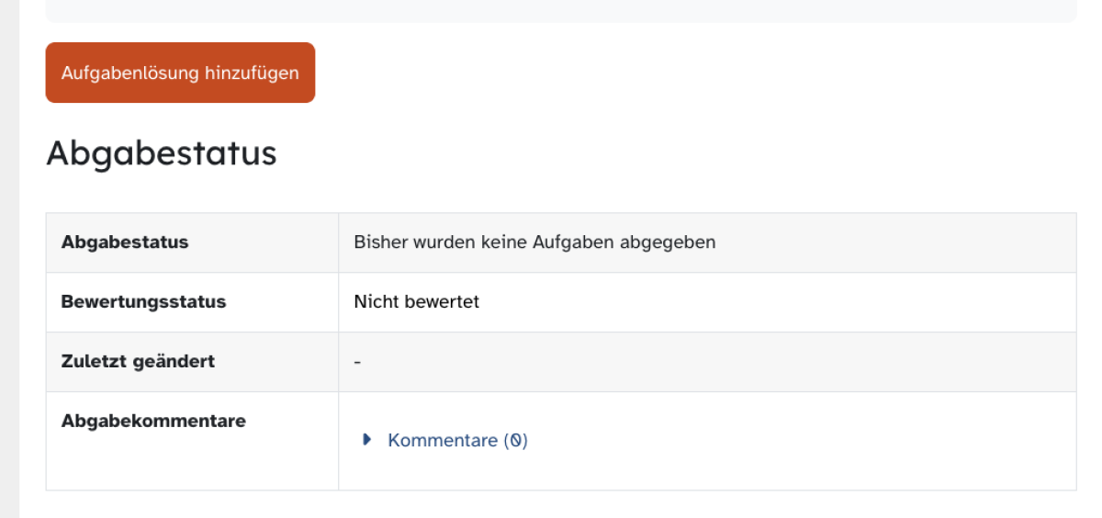Viewport: 1102px width, 518px height.
Task: Click the comment count "(0)" in the Kommentare link
Action: click(515, 440)
